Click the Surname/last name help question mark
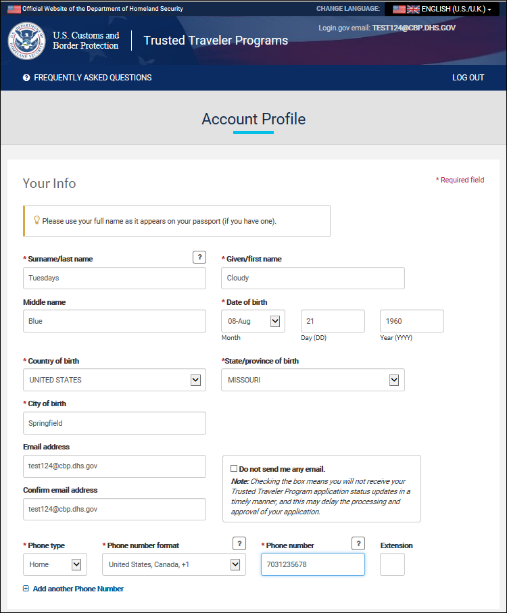Screen dimensions: 507x613 (199, 257)
